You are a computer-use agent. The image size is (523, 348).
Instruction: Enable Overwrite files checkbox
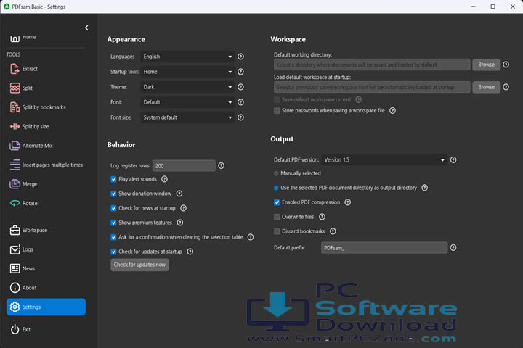277,217
